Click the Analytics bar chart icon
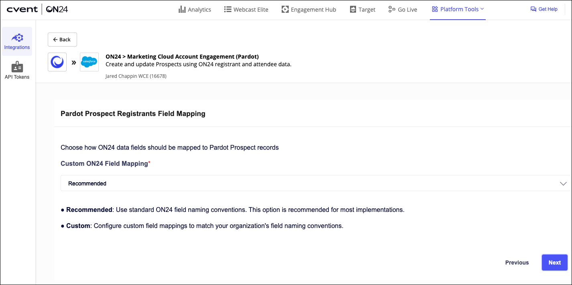The width and height of the screenshot is (572, 285). tap(182, 9)
